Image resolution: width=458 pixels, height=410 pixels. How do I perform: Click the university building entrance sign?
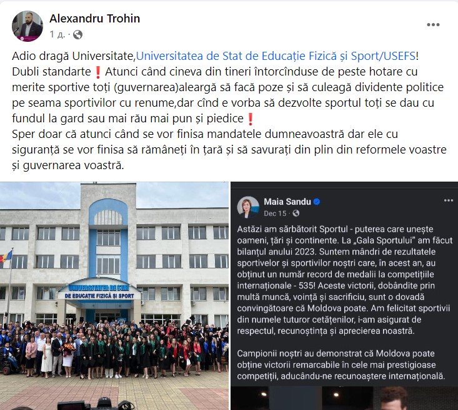pos(99,292)
